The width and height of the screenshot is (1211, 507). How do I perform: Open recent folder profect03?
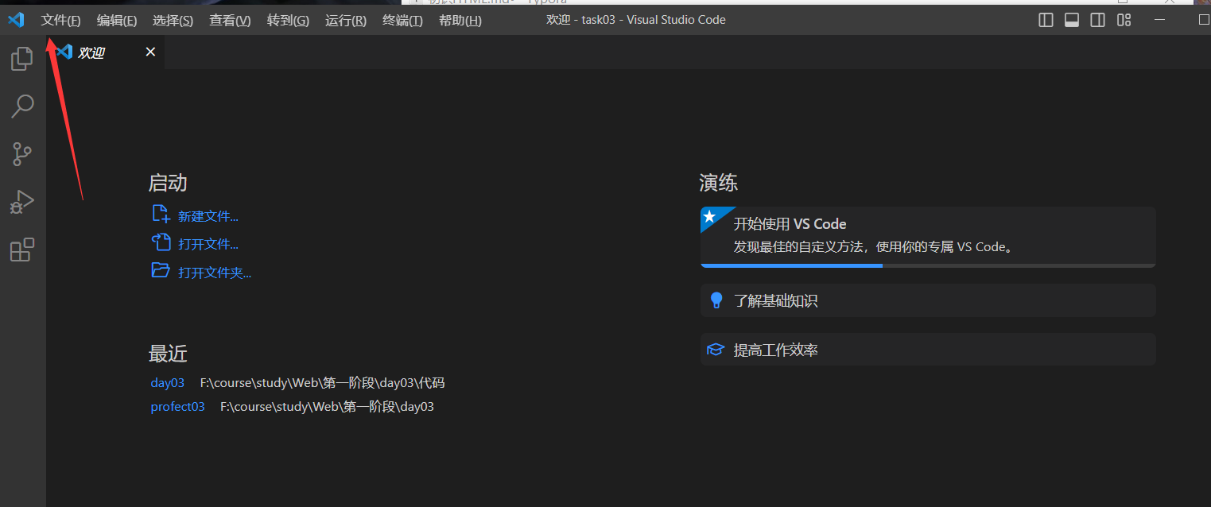[177, 406]
